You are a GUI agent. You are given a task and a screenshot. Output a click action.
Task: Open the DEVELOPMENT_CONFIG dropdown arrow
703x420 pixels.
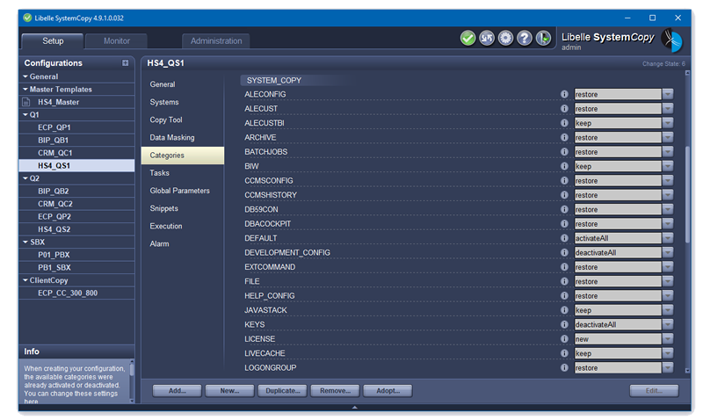[x=668, y=253]
